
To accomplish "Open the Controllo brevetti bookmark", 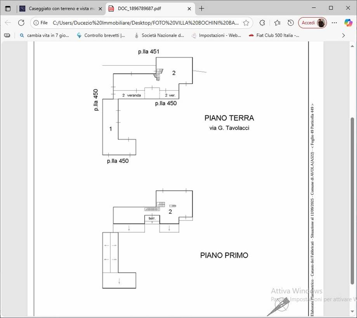I will click(x=101, y=35).
